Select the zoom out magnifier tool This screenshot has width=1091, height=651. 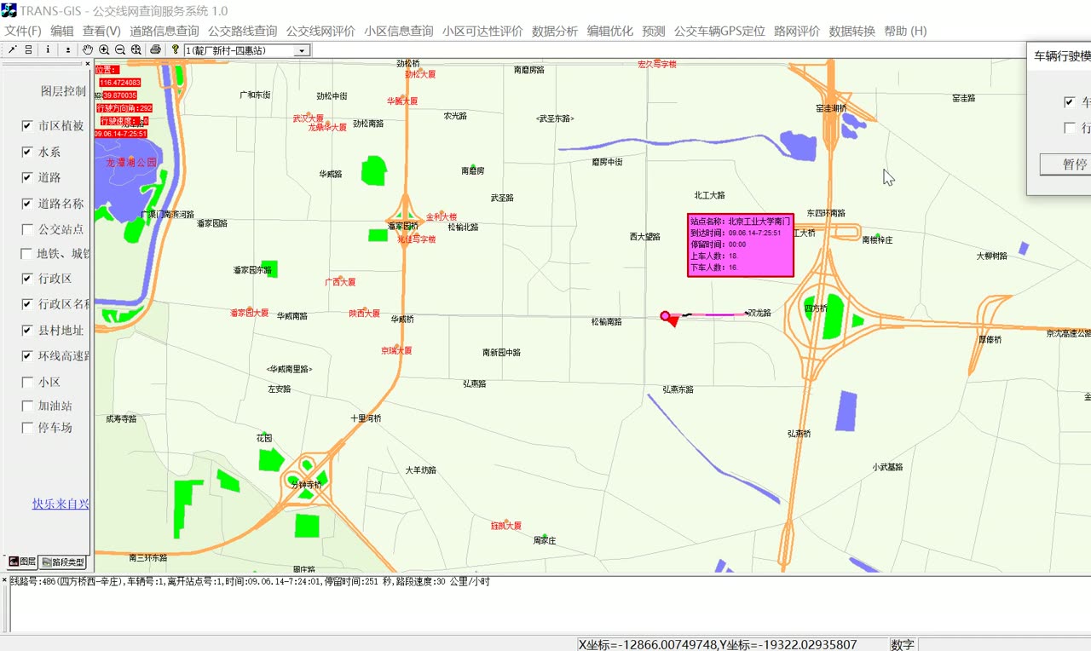coord(120,50)
